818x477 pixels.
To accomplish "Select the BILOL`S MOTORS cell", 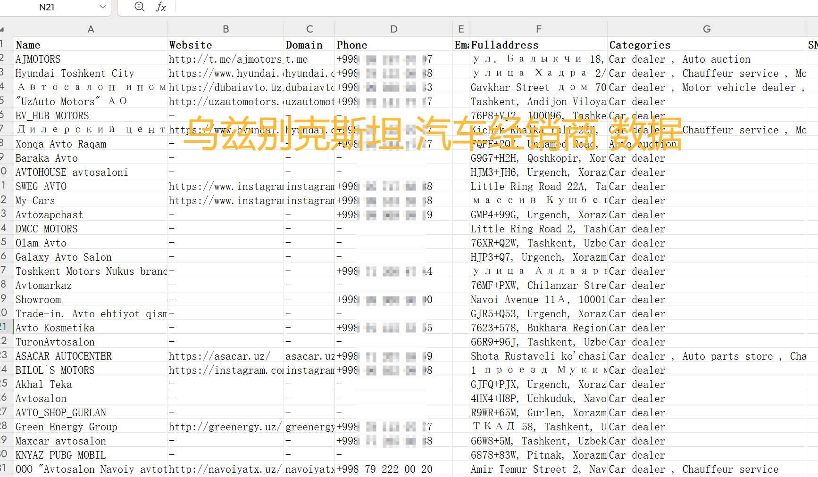I will tap(91, 370).
